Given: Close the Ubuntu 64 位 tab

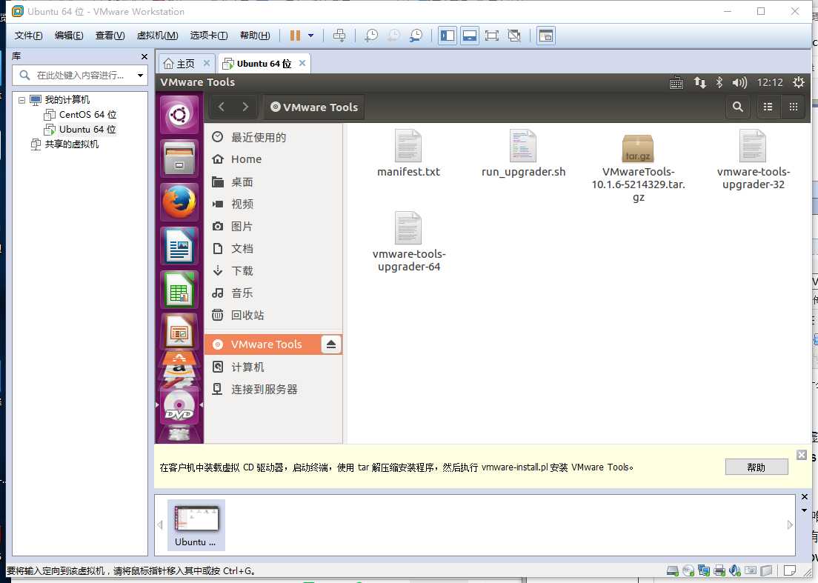Looking at the screenshot, I should [302, 63].
